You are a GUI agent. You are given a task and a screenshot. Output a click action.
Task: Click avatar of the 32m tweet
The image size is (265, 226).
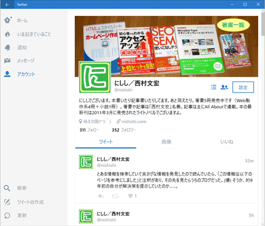coord(86,162)
